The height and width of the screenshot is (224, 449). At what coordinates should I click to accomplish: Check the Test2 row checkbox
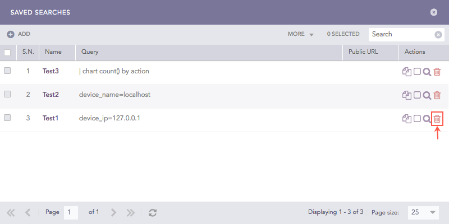pos(7,94)
